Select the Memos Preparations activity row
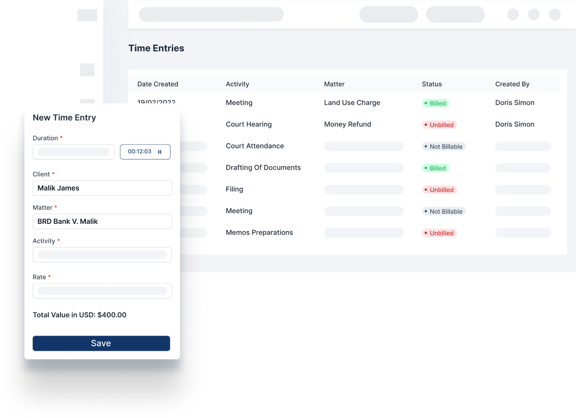Screen dimensions: 576x418 click(x=259, y=233)
